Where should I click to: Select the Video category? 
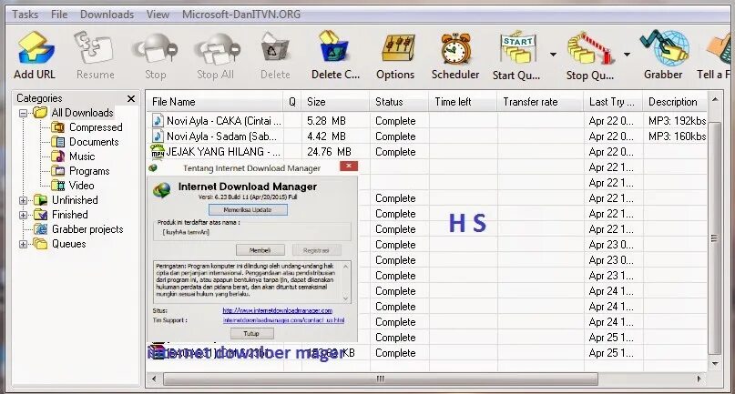point(82,186)
